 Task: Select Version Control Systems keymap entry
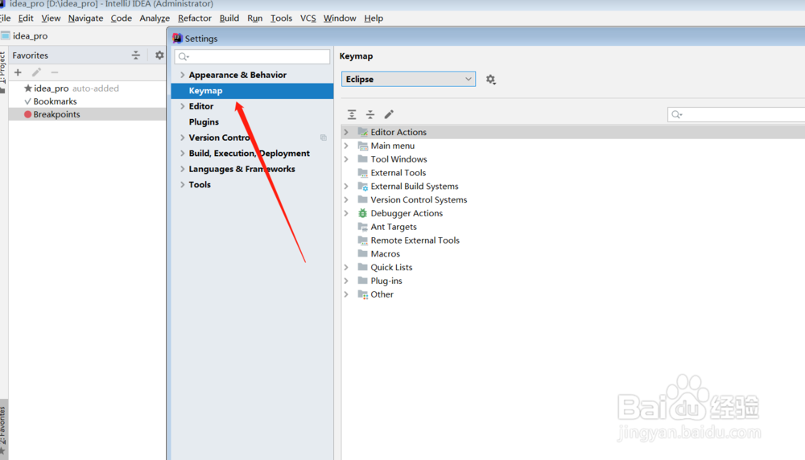point(419,200)
